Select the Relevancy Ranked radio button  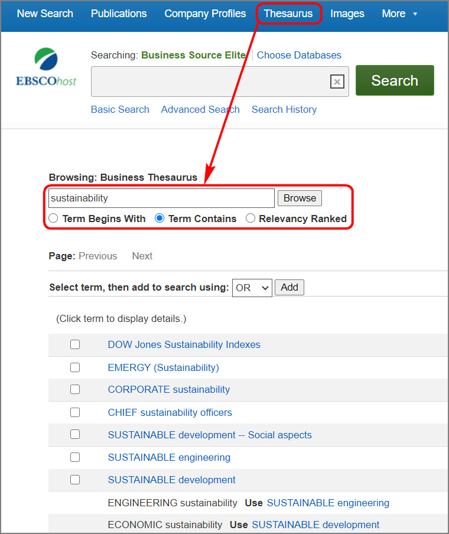[x=250, y=219]
